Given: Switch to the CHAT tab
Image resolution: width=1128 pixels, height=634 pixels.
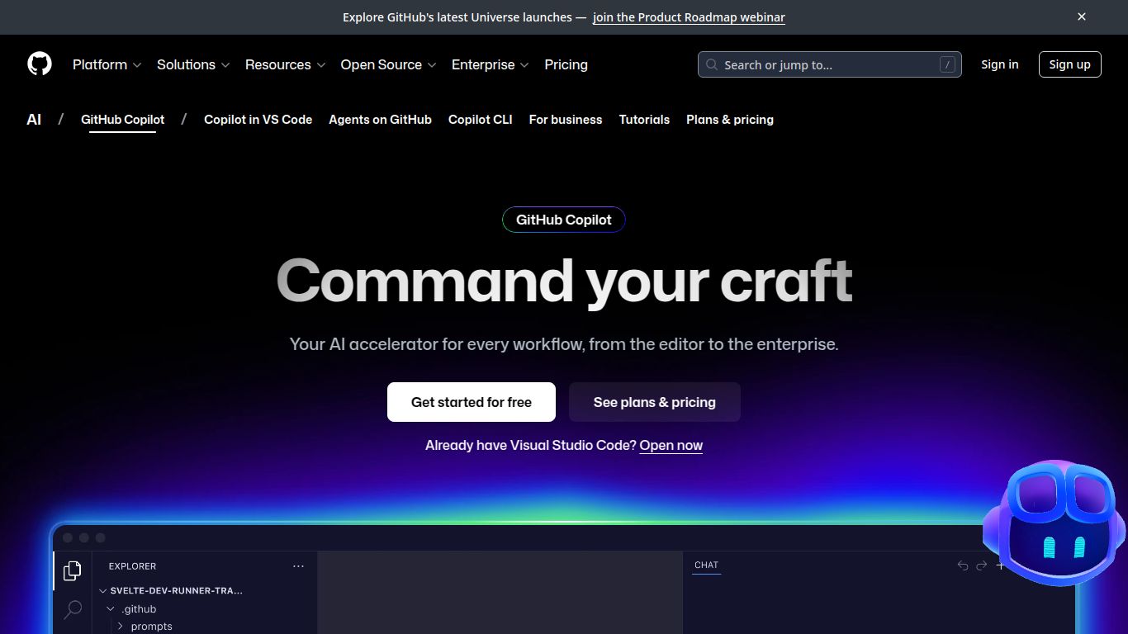Looking at the screenshot, I should pyautogui.click(x=706, y=565).
